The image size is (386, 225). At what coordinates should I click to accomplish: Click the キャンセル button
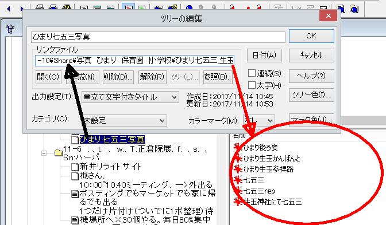click(311, 56)
